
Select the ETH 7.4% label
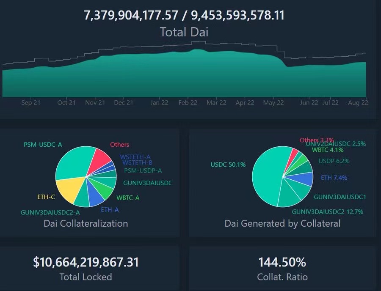tap(334, 178)
